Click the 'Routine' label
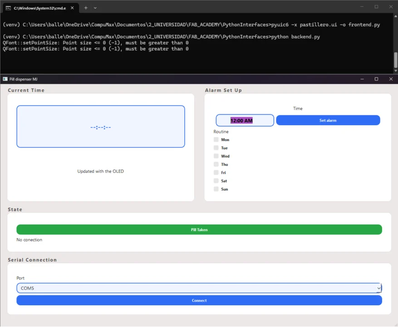Image resolution: width=398 pixels, height=327 pixels. 221,132
